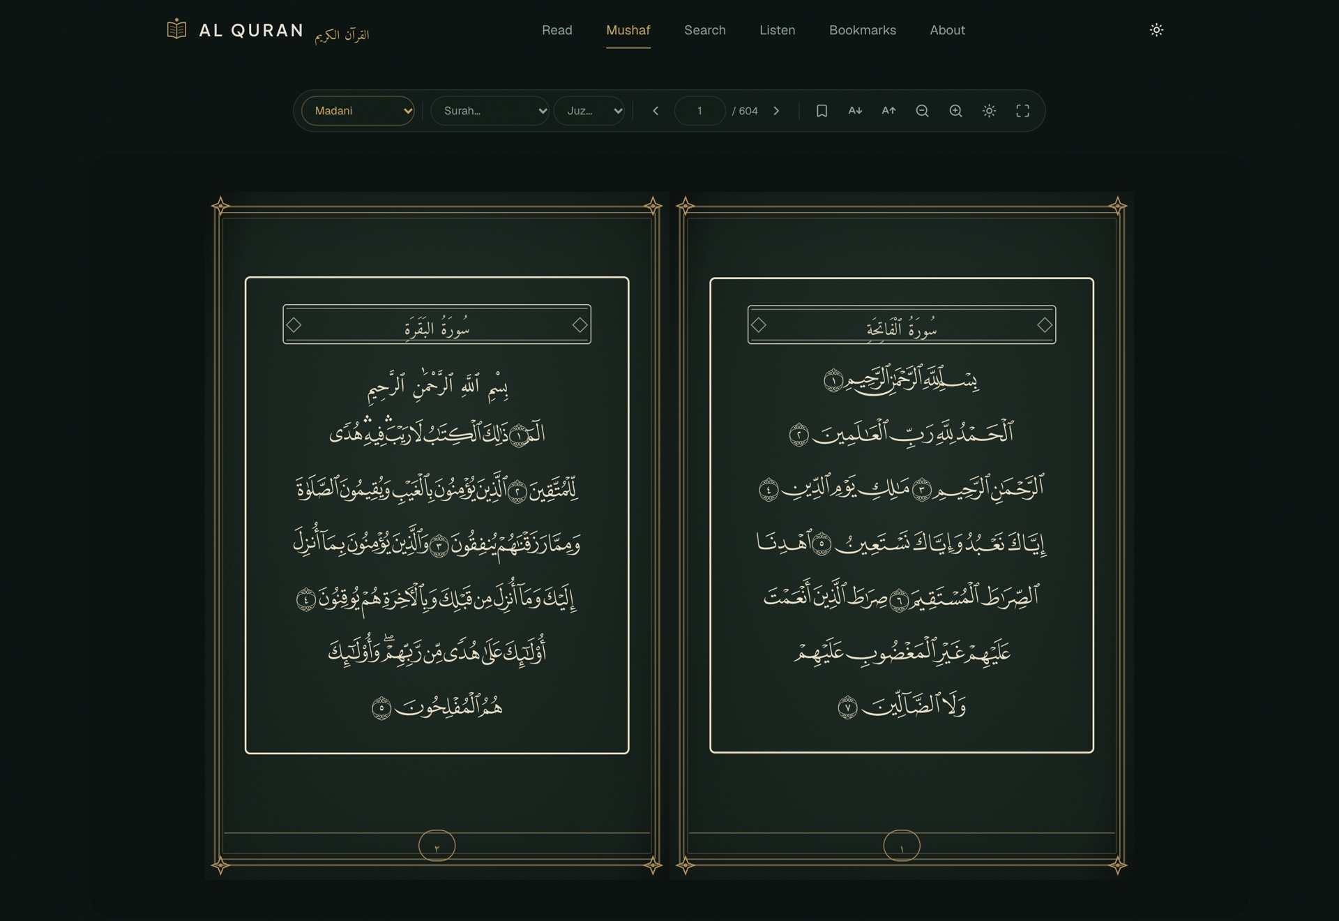Click the AL QURAN book logo icon

point(176,29)
